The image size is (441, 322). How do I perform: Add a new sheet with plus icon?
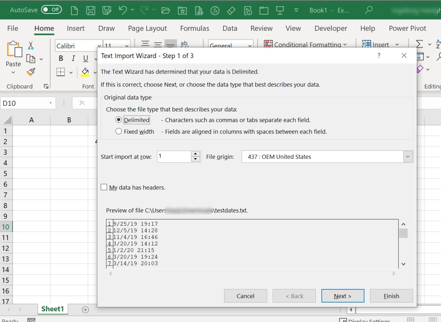85,310
